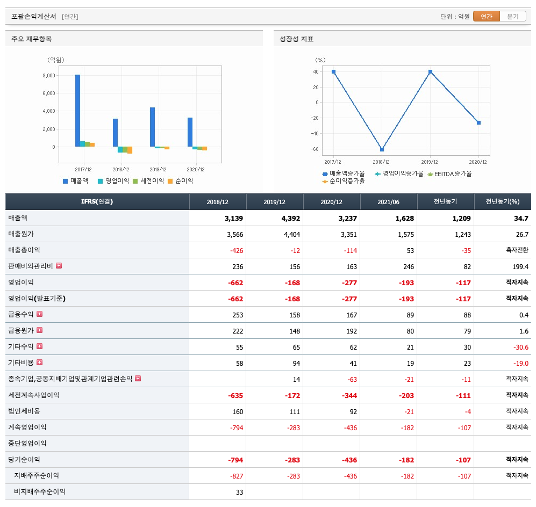Click the 매출액 row label
The image size is (536, 507).
pyautogui.click(x=18, y=218)
